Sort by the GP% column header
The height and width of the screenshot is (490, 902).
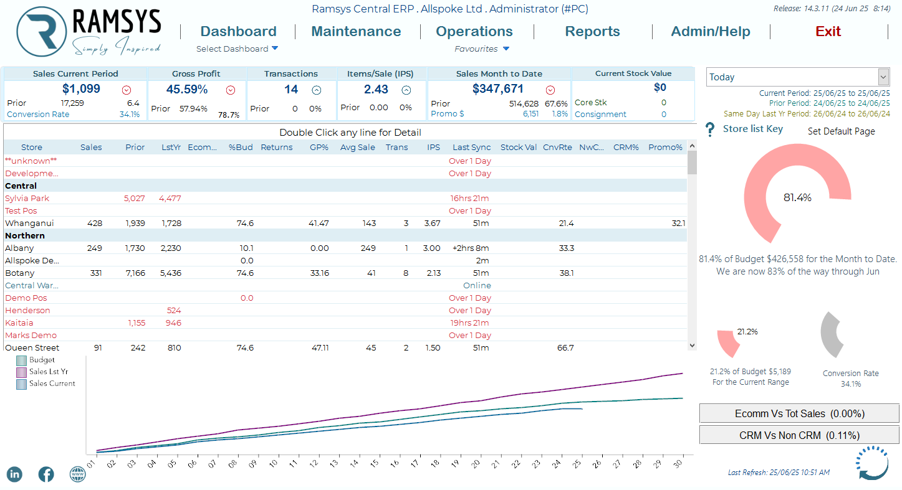(319, 148)
